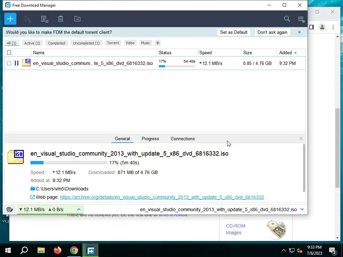The height and width of the screenshot is (257, 343).
Task: Open Firefox from taskbar
Action: tap(58, 250)
